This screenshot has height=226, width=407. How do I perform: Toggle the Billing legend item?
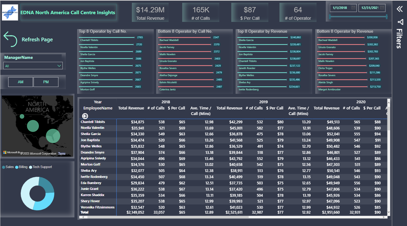pos(21,167)
